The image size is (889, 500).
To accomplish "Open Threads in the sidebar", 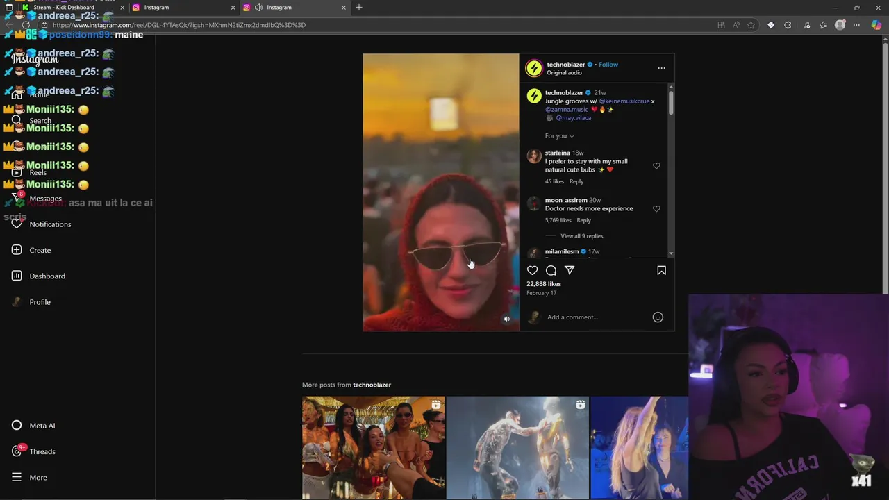I will pos(34,451).
